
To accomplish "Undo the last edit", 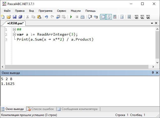I will (46, 17).
